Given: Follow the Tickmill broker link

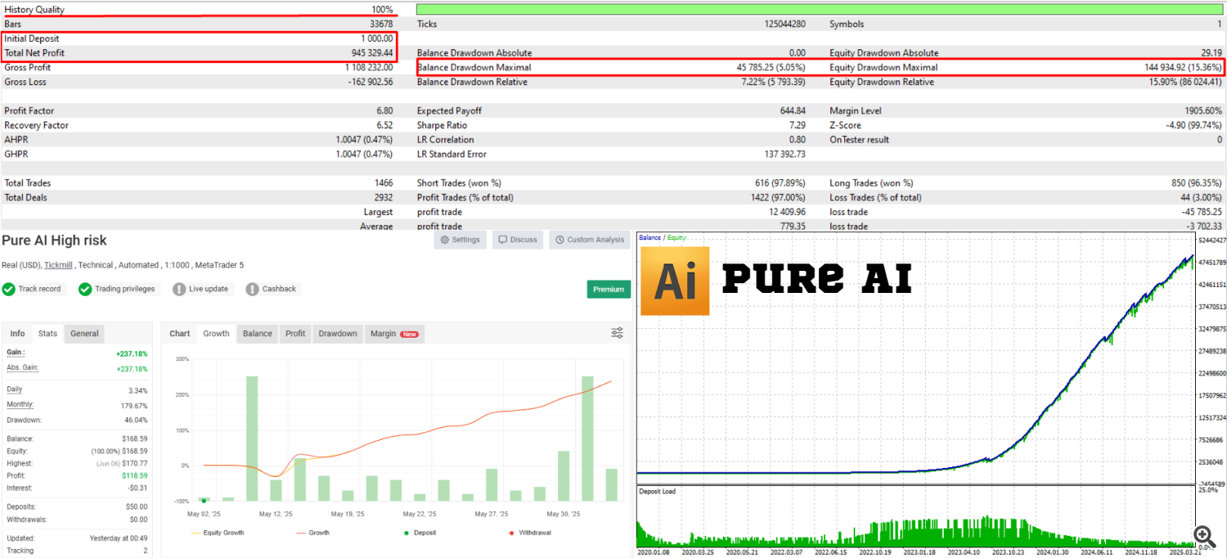Looking at the screenshot, I should (58, 265).
